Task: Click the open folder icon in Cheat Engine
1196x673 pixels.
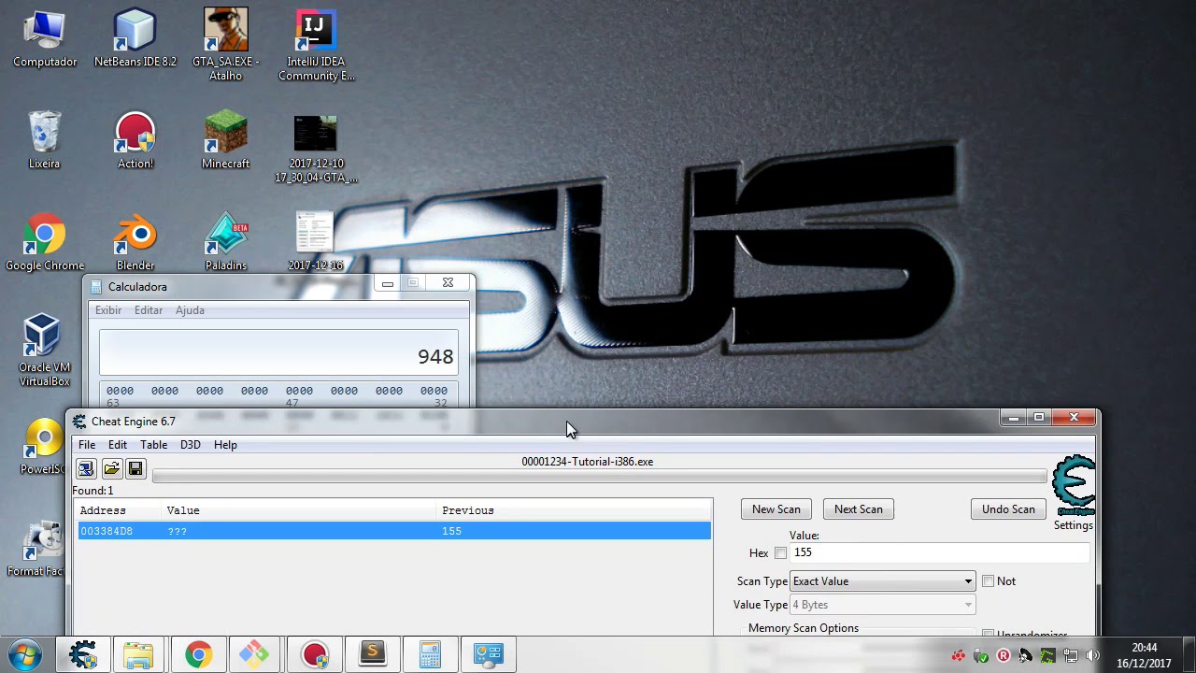Action: [111, 468]
